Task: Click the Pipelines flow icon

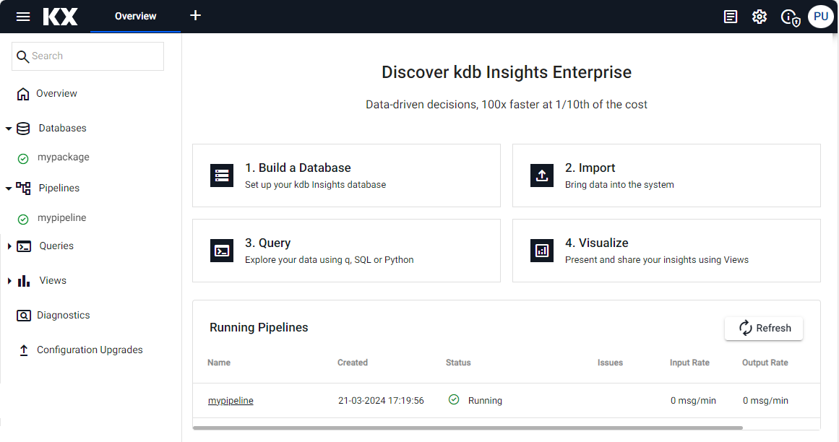Action: pos(23,188)
